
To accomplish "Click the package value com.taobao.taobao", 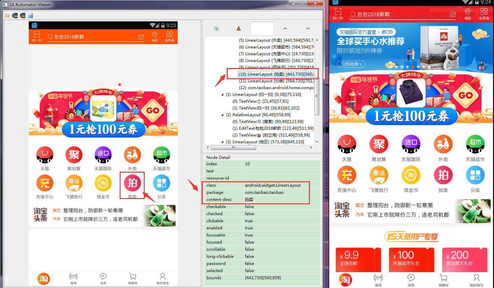I will (264, 192).
